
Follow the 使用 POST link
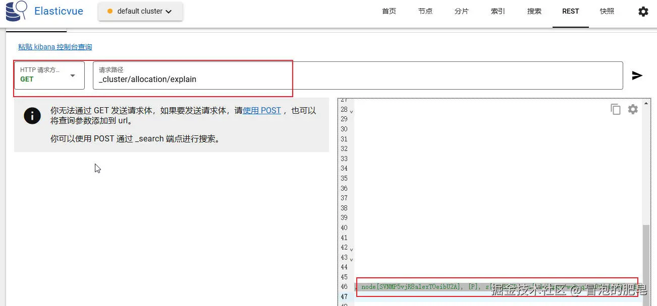click(262, 110)
